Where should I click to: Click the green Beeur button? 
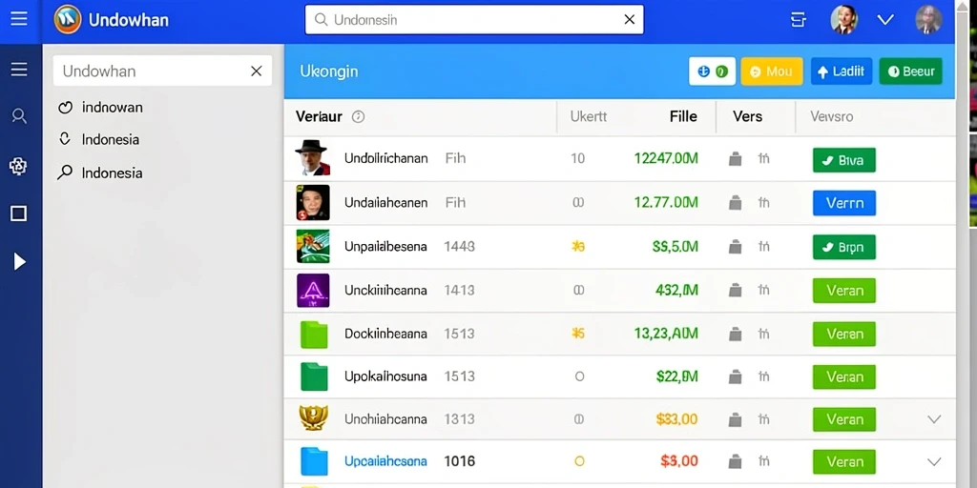(910, 71)
